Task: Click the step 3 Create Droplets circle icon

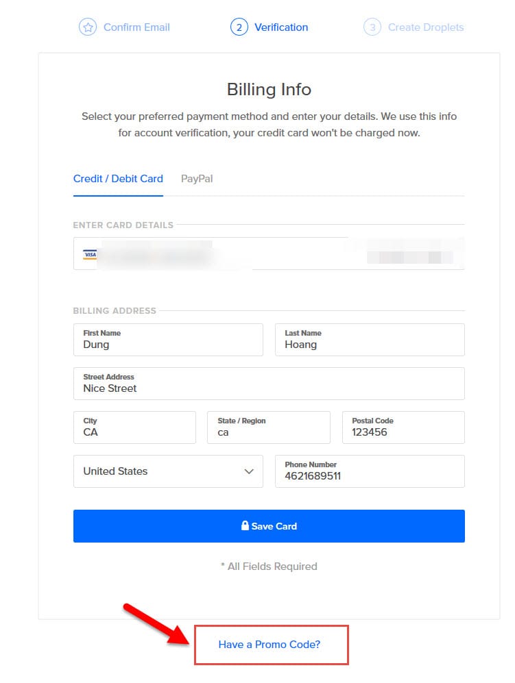Action: [x=372, y=27]
